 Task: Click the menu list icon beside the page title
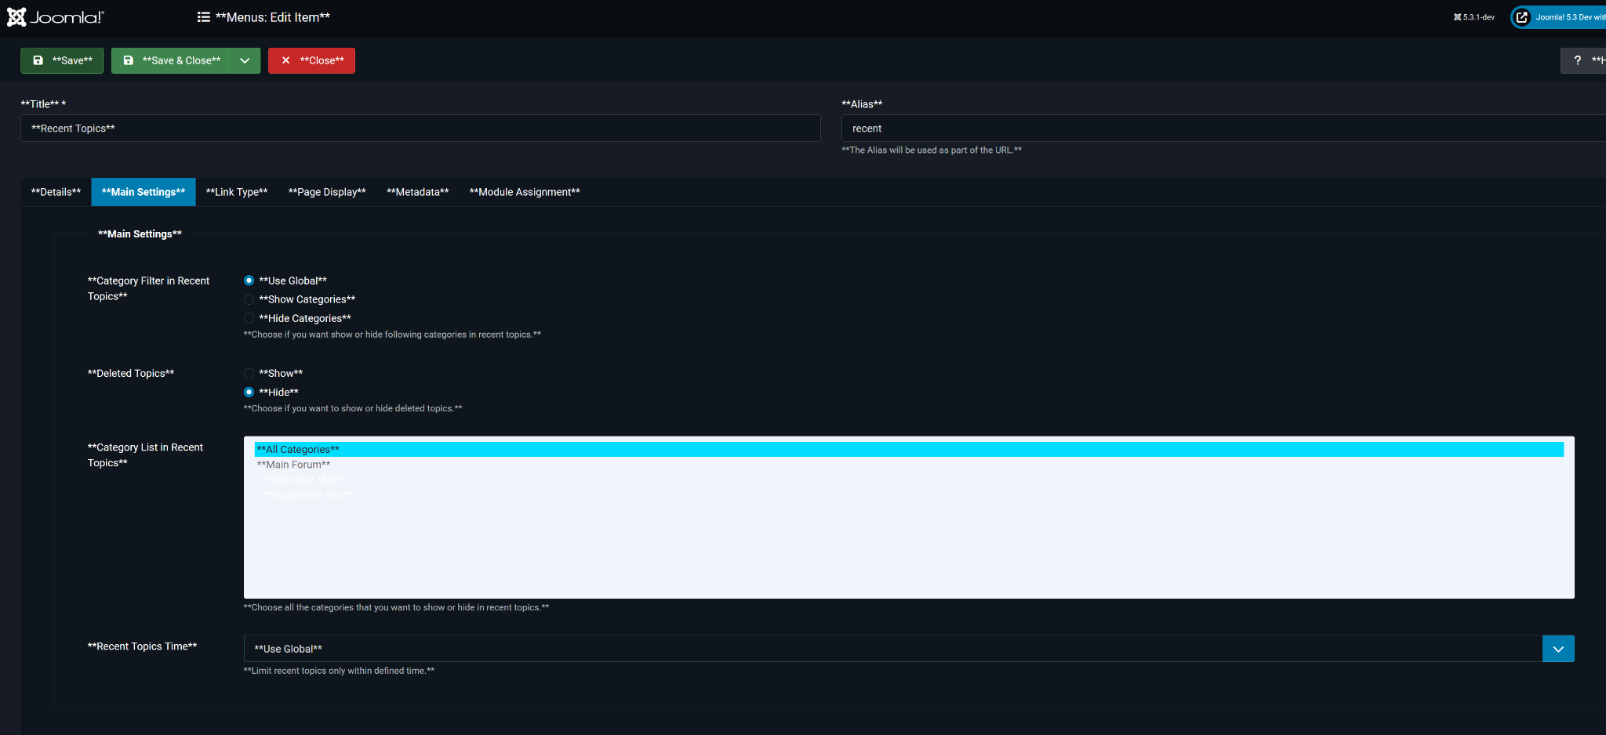204,17
